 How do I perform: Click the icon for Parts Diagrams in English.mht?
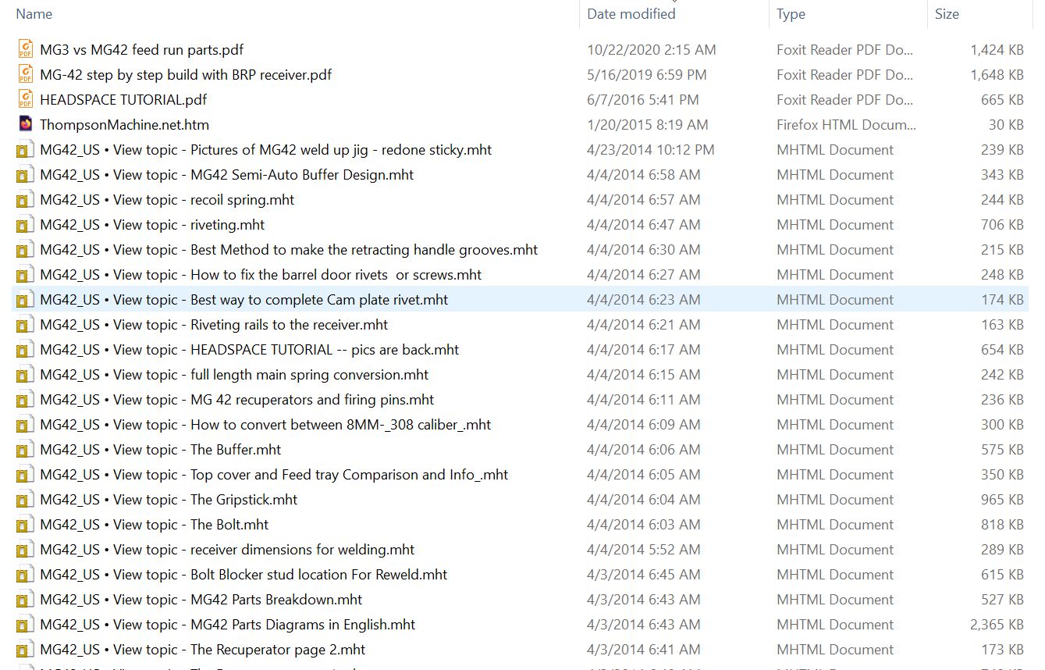[x=26, y=625]
